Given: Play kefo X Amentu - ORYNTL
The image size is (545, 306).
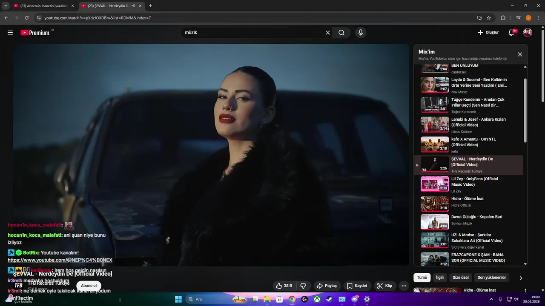Looking at the screenshot, I should (468, 144).
